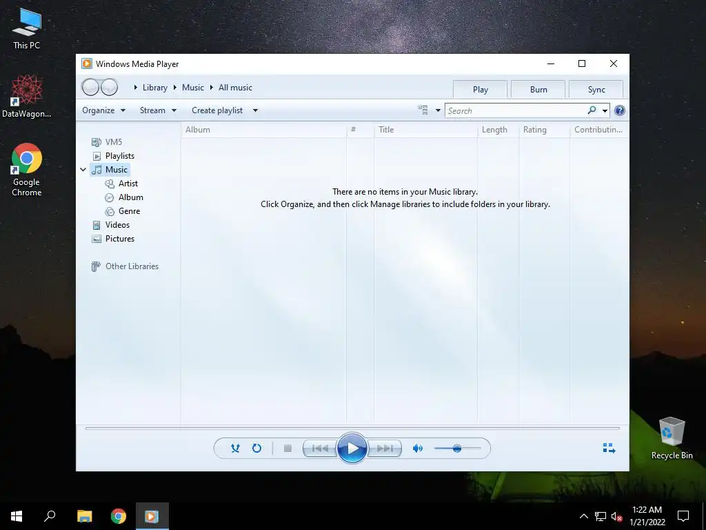Open File Explorer from the taskbar
The width and height of the screenshot is (706, 530).
click(x=84, y=516)
